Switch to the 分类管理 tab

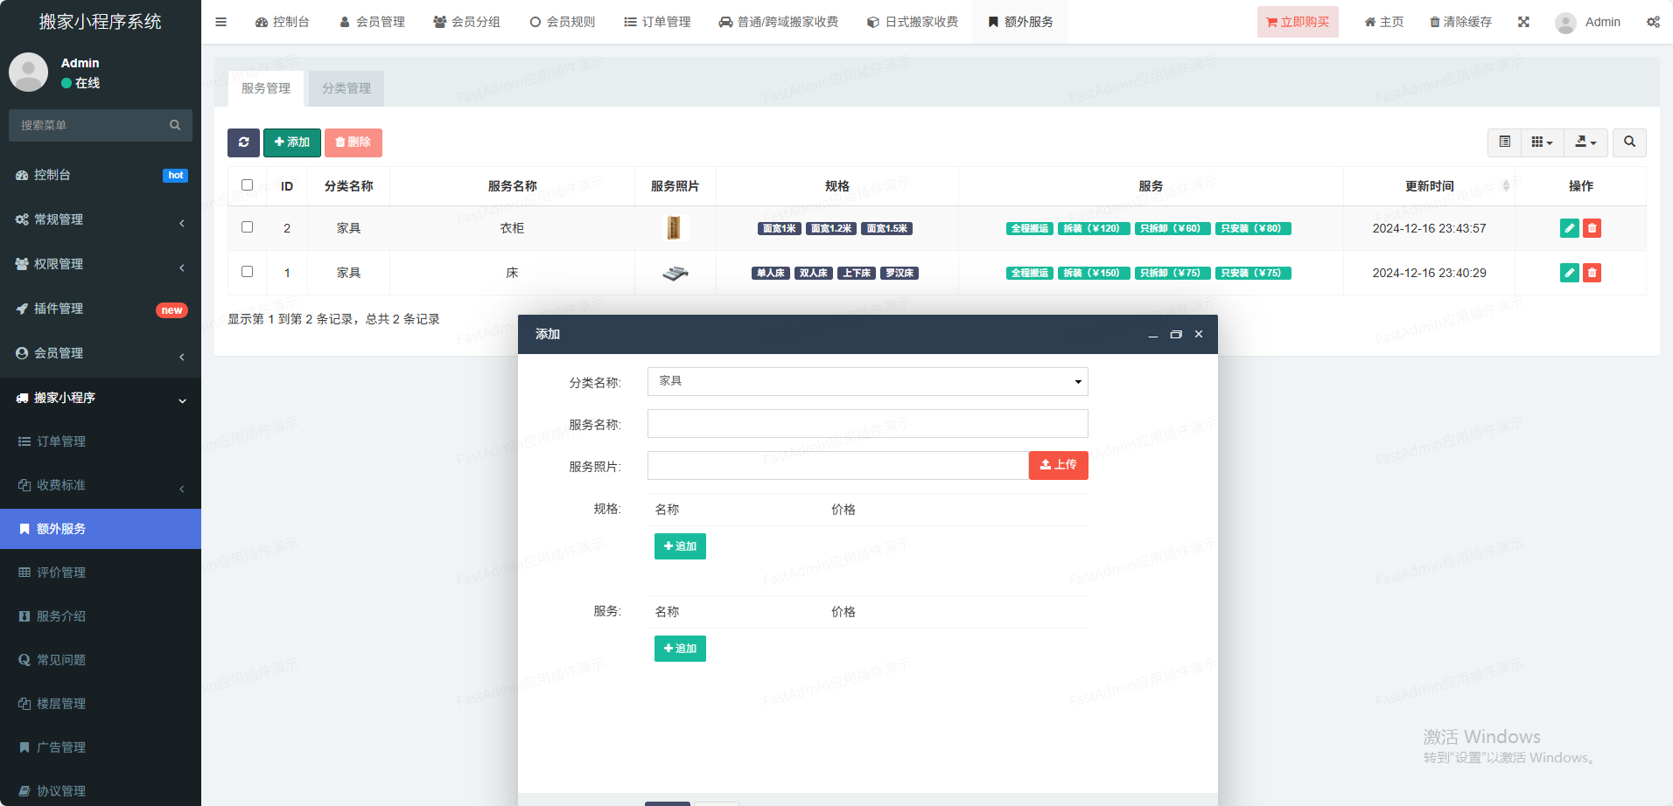[346, 88]
